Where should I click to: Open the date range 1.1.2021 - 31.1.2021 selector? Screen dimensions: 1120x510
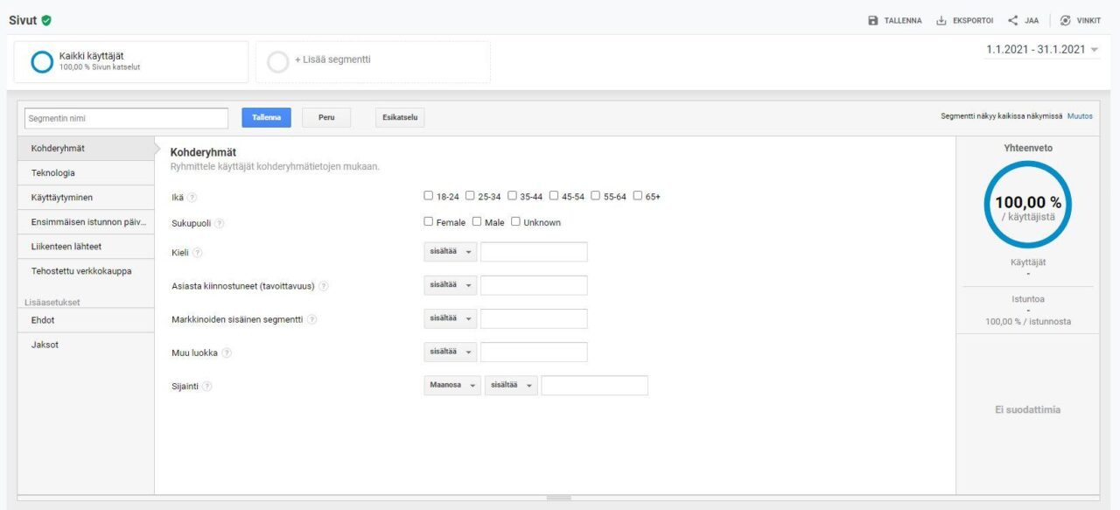[1041, 50]
